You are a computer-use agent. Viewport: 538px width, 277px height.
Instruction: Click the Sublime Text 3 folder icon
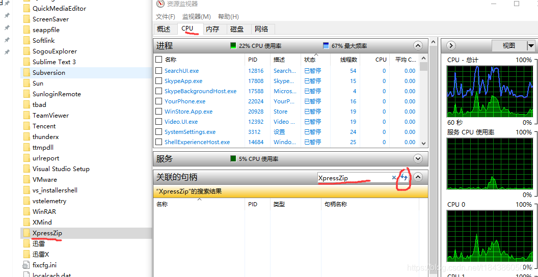click(27, 62)
